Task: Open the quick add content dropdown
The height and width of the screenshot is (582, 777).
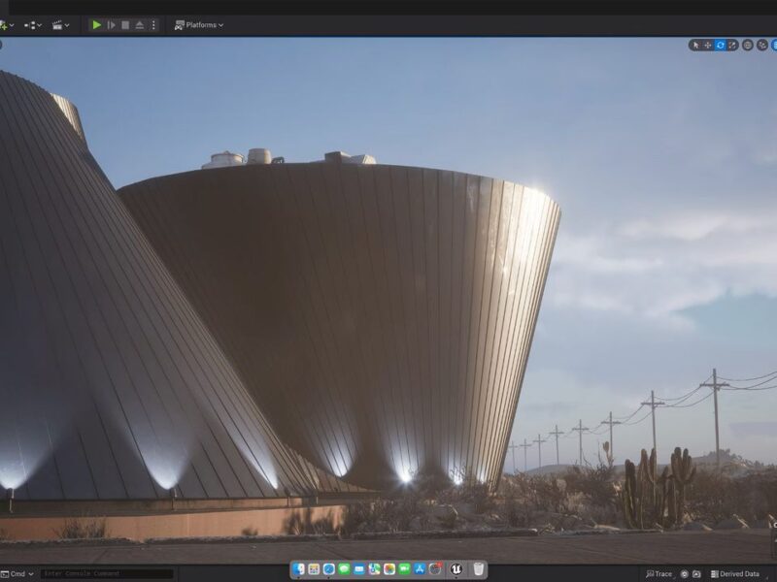Action: (x=6, y=25)
